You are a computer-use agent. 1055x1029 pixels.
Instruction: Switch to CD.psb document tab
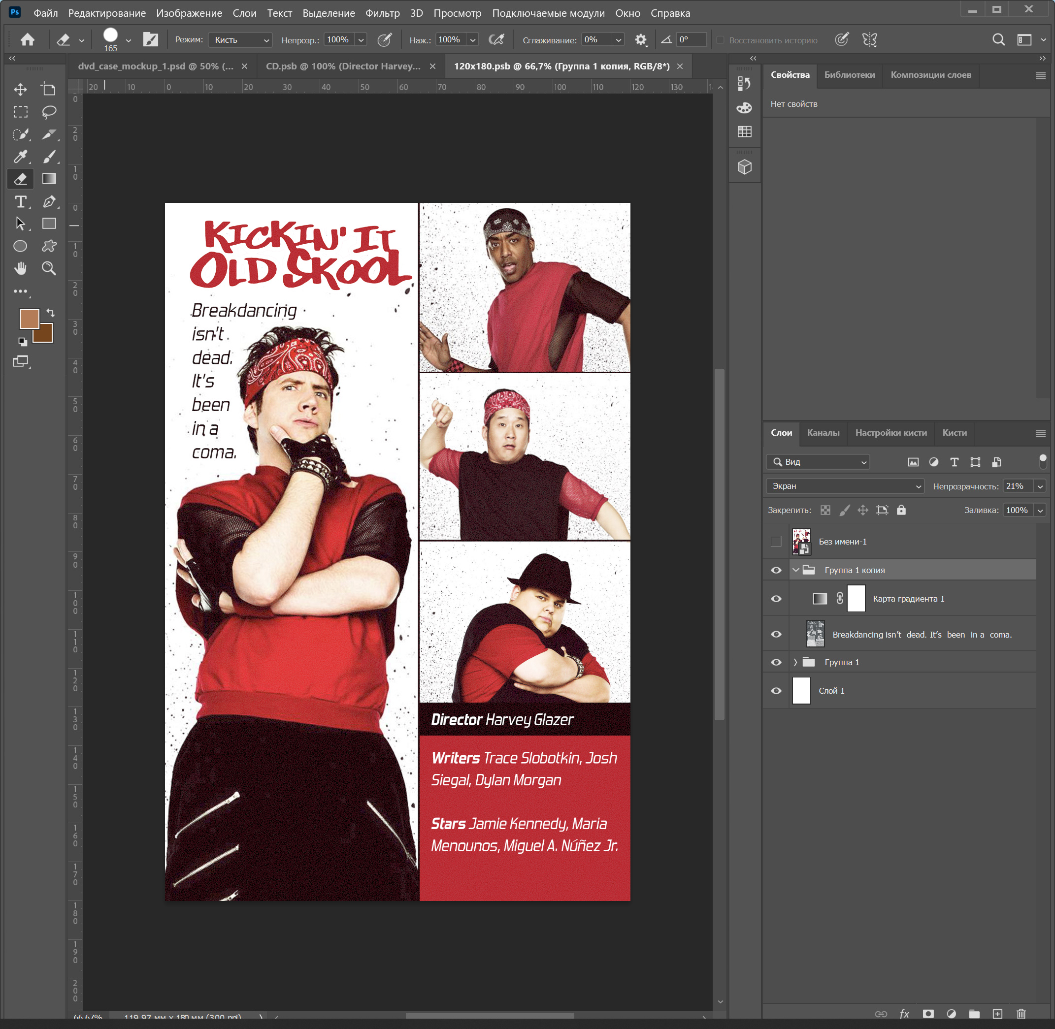(x=343, y=66)
